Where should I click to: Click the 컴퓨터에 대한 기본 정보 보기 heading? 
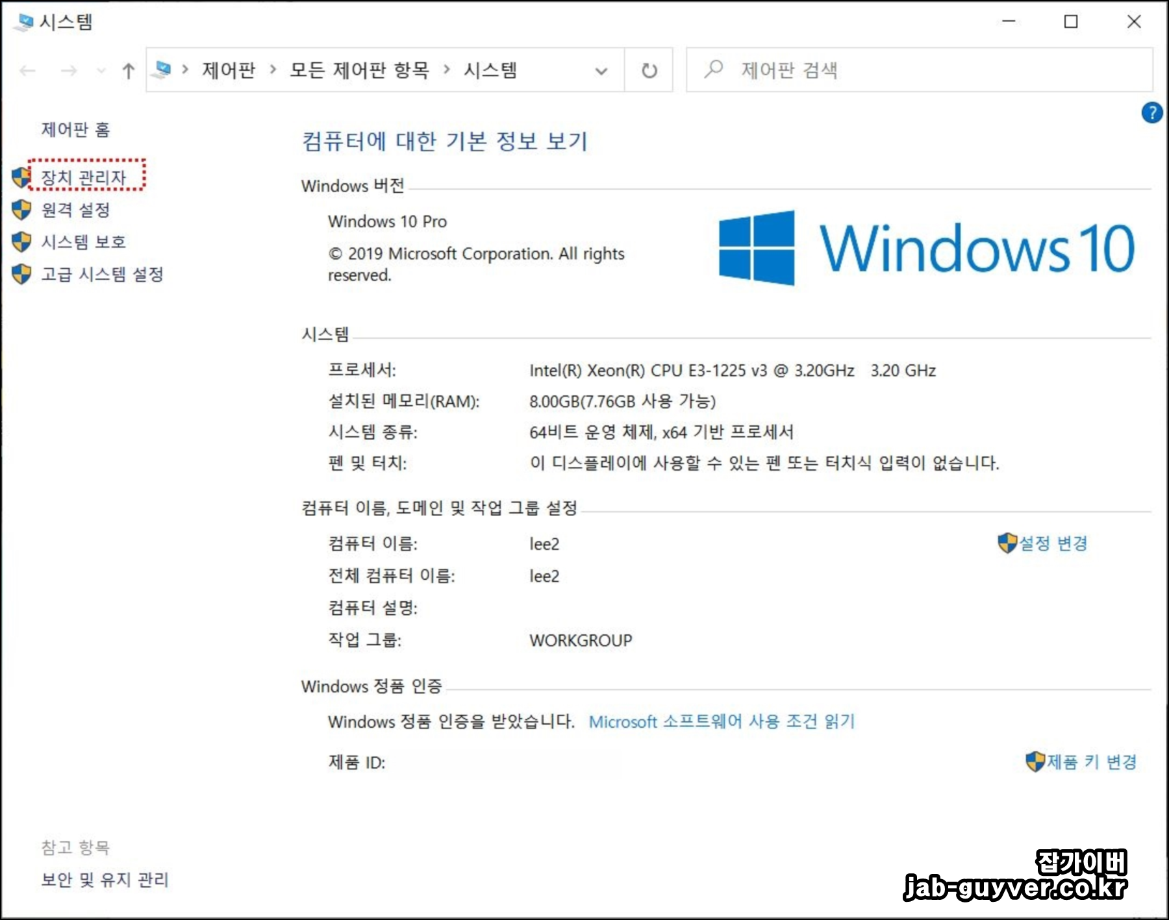point(445,141)
